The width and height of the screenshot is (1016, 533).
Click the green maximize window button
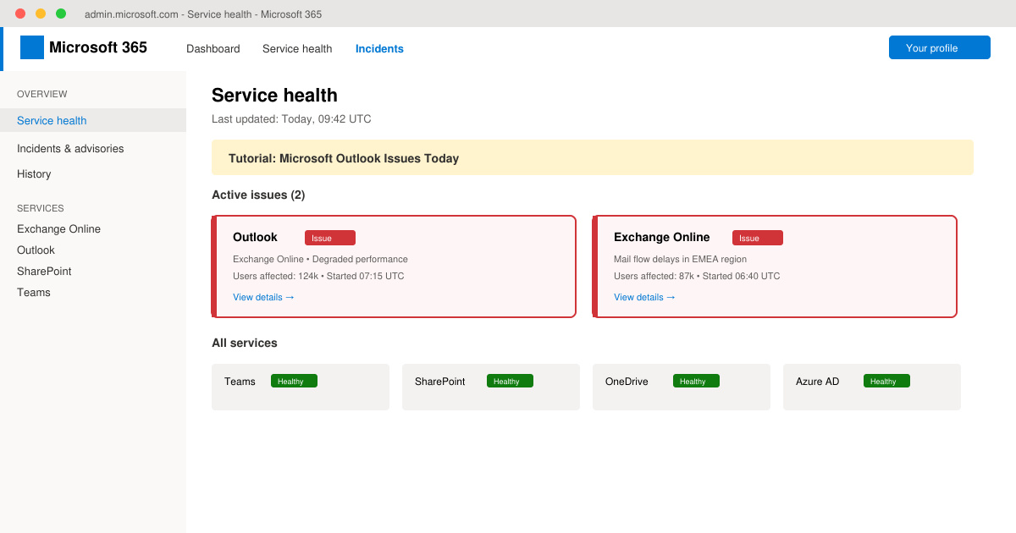tap(61, 14)
